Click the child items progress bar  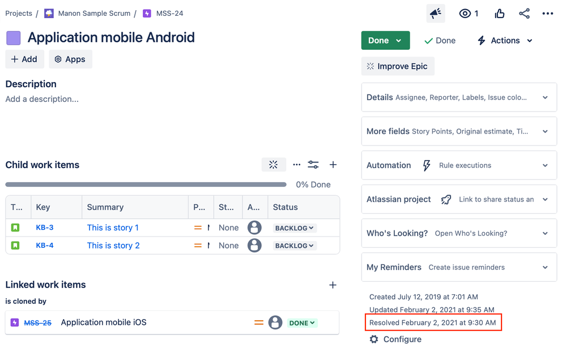coord(146,184)
